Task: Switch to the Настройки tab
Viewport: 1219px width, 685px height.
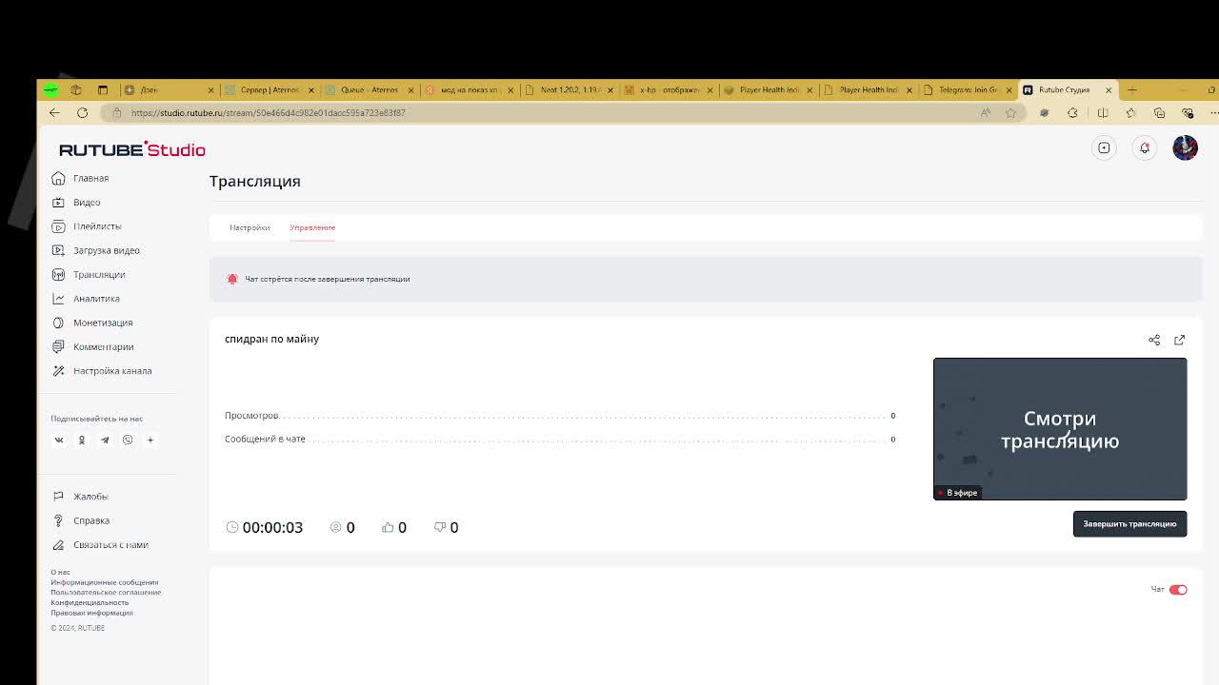Action: [x=250, y=227]
